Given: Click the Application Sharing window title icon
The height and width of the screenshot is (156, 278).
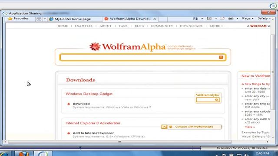Looking at the screenshot, I should tap(5, 13).
